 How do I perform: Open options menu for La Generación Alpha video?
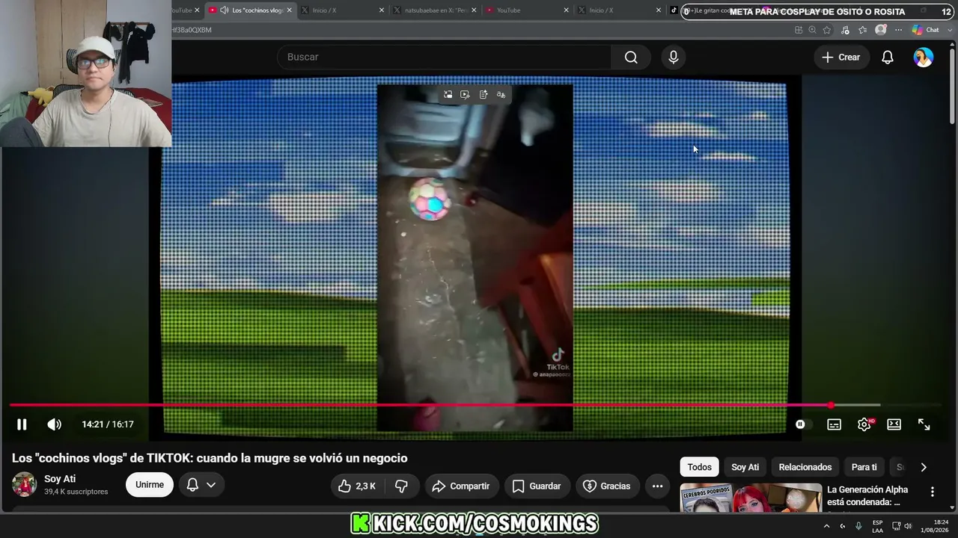(x=933, y=492)
